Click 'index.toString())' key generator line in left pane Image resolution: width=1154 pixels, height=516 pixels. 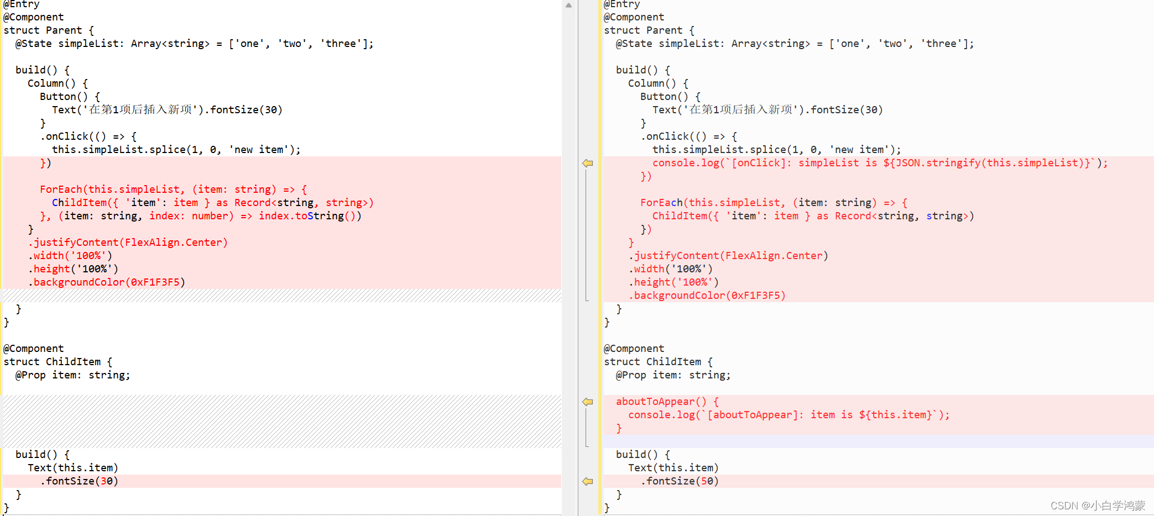[201, 216]
